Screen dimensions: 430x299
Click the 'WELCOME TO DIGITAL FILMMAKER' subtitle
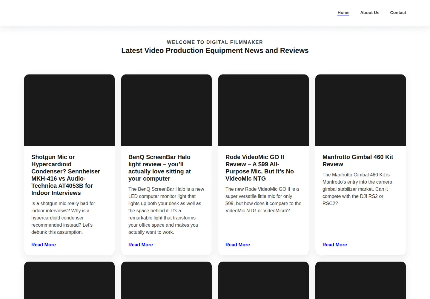click(x=215, y=42)
